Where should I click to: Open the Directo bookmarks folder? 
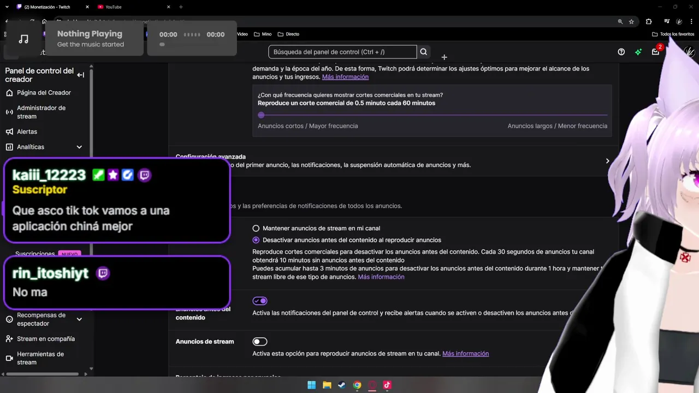[288, 34]
